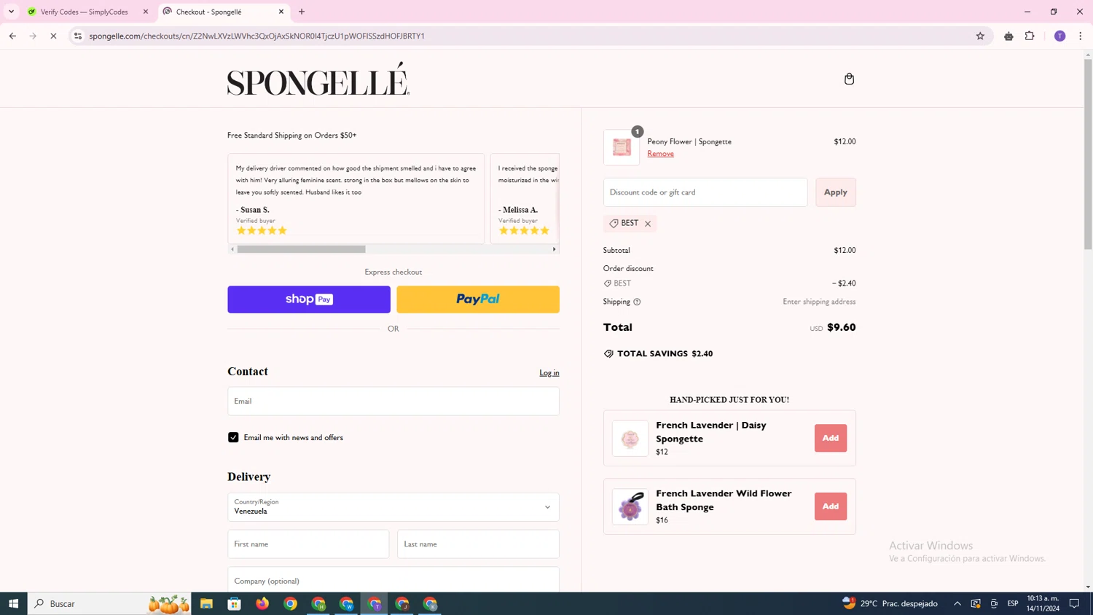
Task: Open the Chrome three-dot menu
Action: [x=1081, y=36]
